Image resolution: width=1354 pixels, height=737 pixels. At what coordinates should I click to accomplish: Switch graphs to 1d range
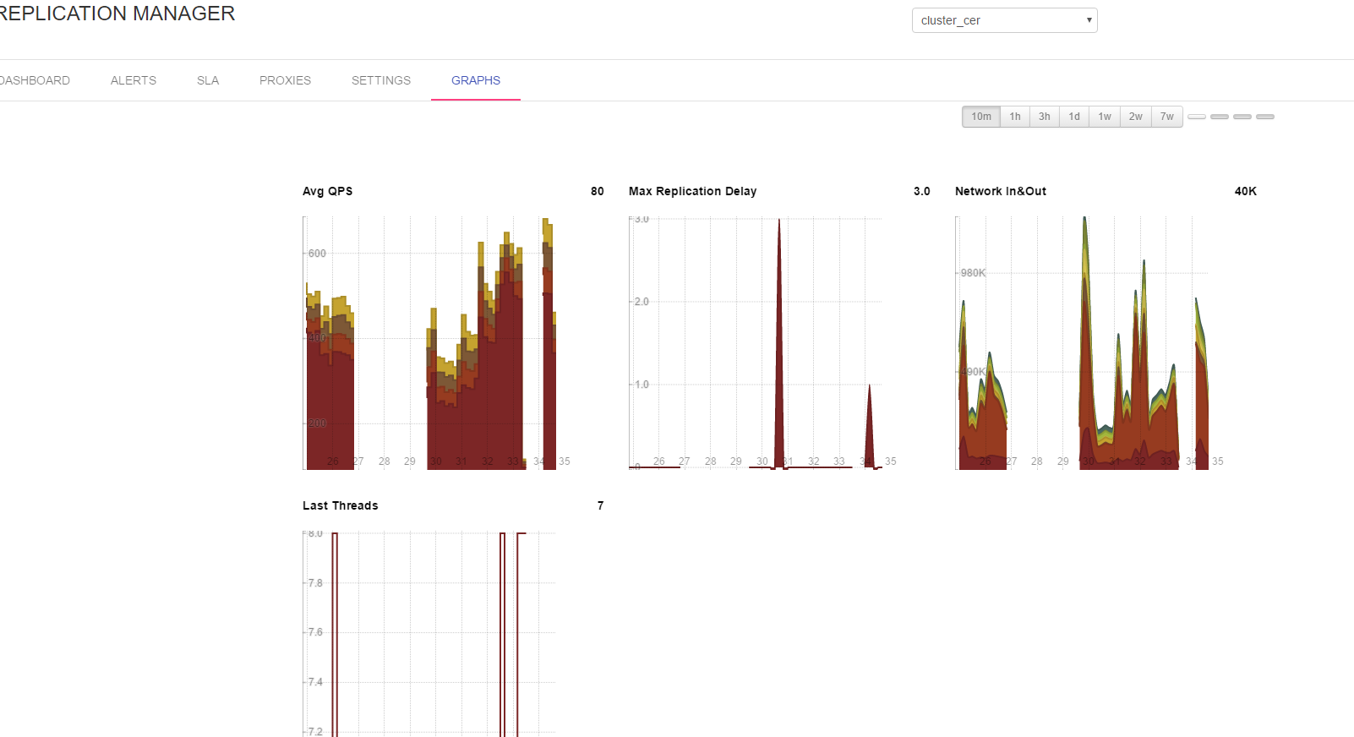point(1074,117)
